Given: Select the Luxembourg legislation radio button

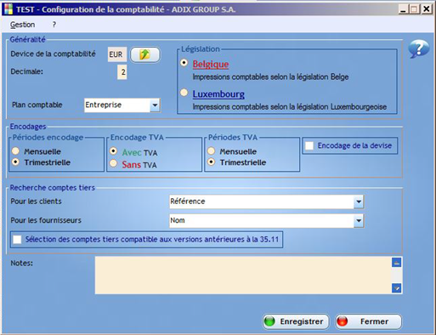Looking at the screenshot, I should (184, 93).
